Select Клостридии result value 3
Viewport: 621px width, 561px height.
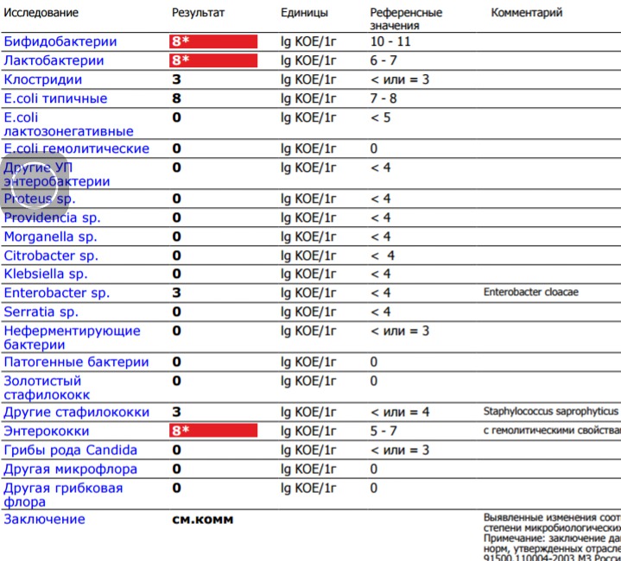(177, 79)
